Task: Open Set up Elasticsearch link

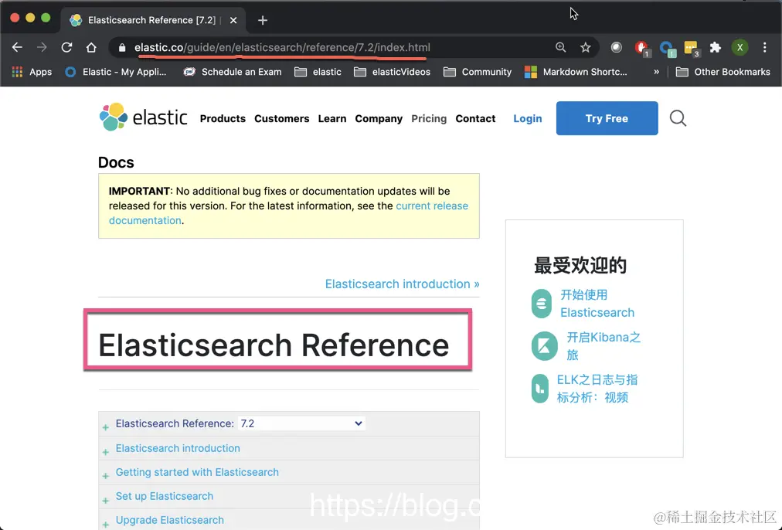Action: pyautogui.click(x=164, y=496)
